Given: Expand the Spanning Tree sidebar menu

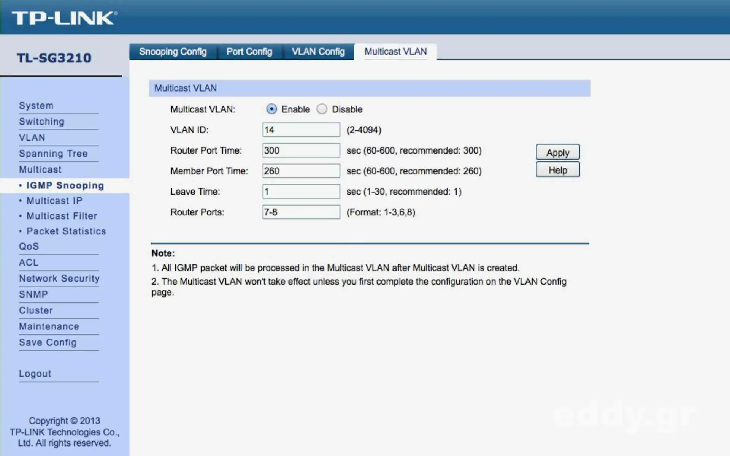Looking at the screenshot, I should click(x=53, y=154).
